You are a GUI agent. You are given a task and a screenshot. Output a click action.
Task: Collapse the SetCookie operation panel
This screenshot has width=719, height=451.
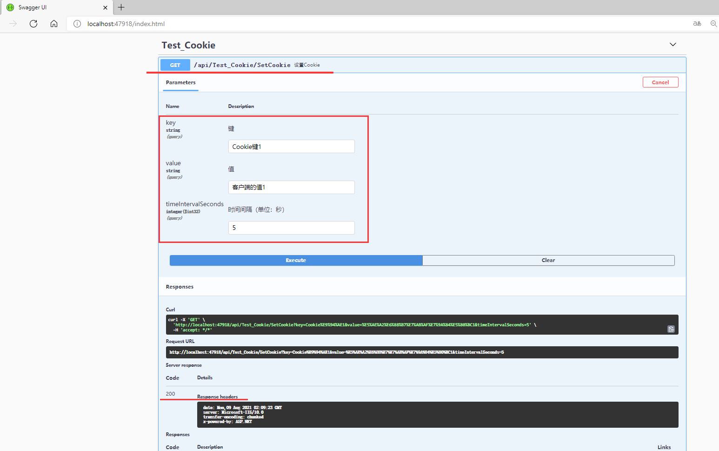465,65
